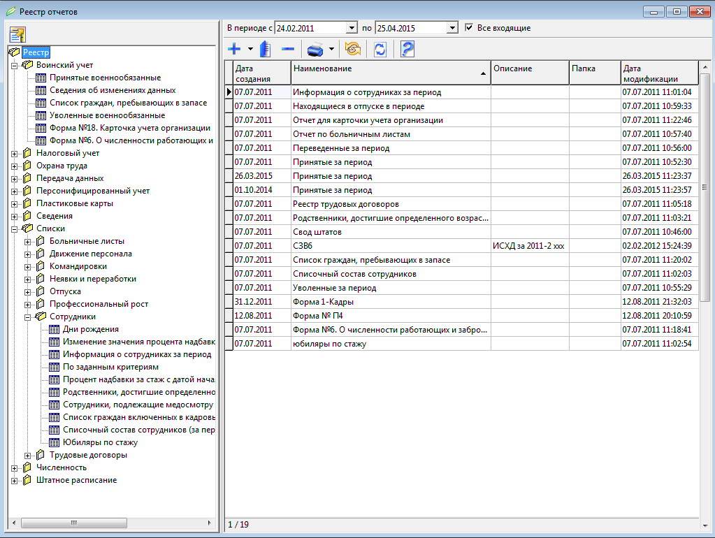Select 'Форма №18. Карточка учета организации' tree item
Image resolution: width=715 pixels, height=538 pixels.
tap(130, 128)
